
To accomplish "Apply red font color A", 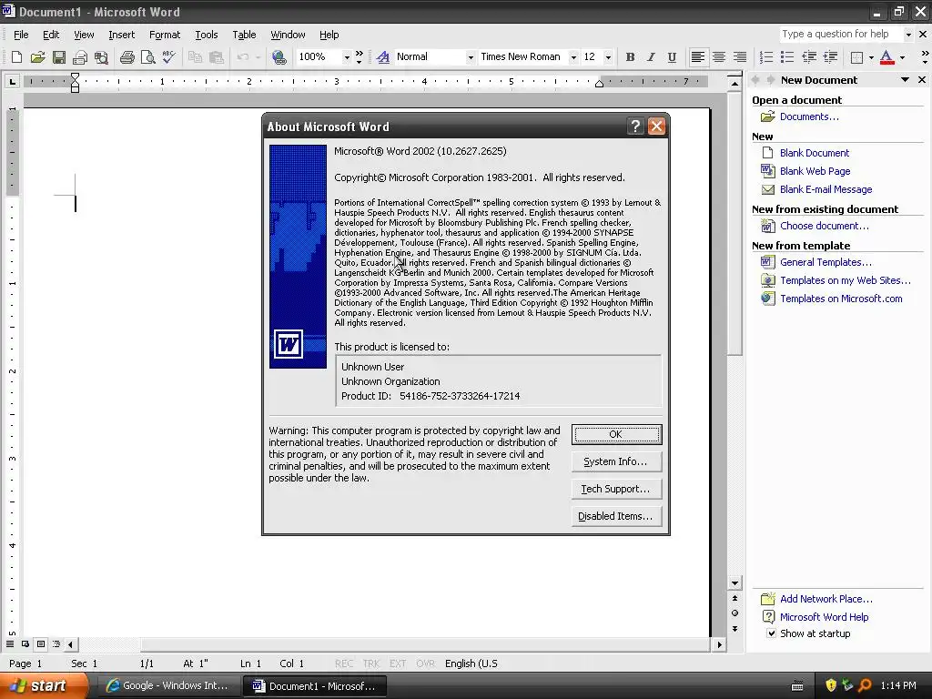I will click(x=886, y=57).
